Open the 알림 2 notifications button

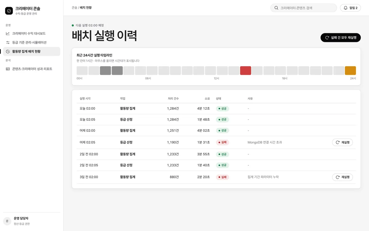[x=350, y=8]
